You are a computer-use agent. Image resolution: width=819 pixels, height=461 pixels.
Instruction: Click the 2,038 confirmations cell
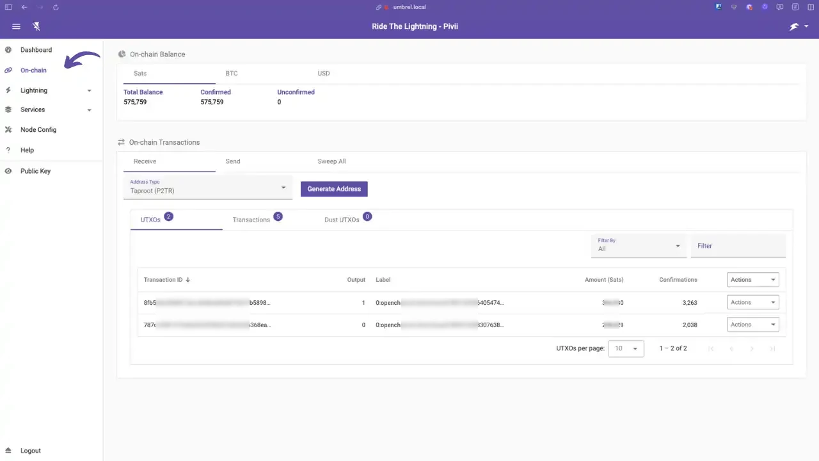[x=690, y=325]
